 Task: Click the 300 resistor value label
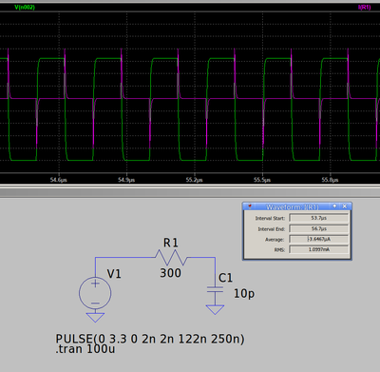click(170, 273)
